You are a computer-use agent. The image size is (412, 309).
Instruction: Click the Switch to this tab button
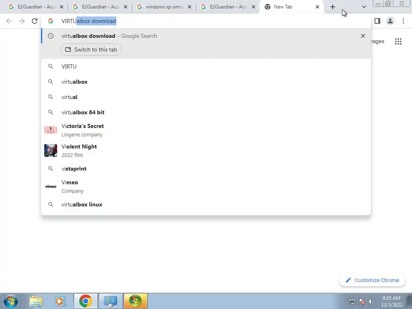[x=91, y=49]
